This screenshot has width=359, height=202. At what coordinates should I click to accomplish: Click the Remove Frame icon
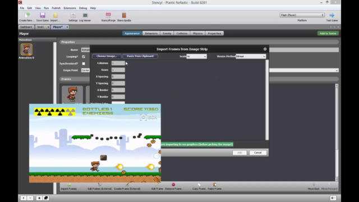[x=173, y=185]
